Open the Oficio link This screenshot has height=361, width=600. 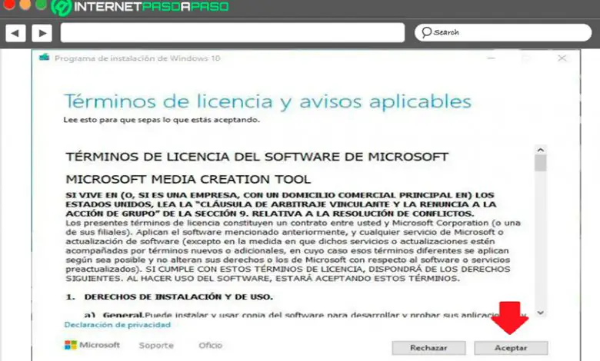(x=210, y=346)
